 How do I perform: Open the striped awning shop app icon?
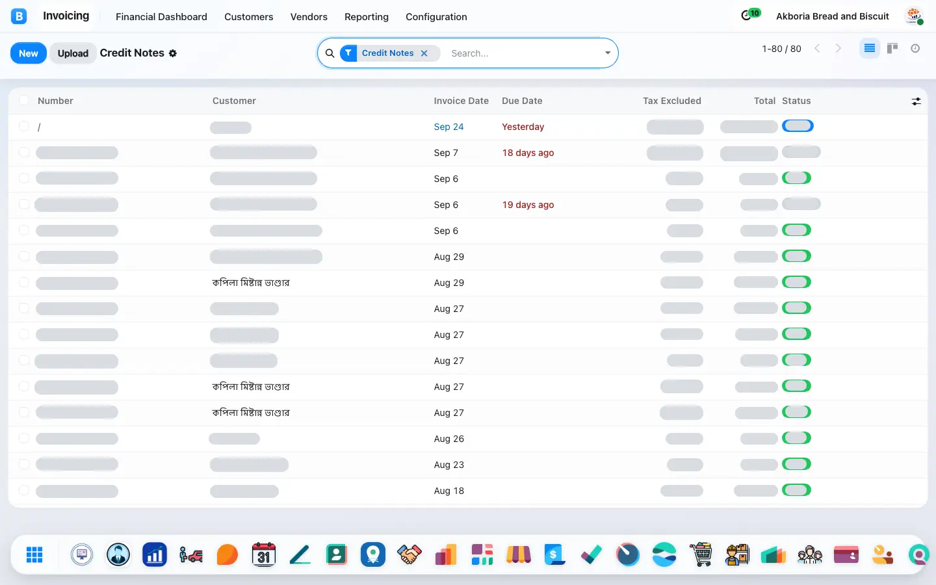click(519, 554)
